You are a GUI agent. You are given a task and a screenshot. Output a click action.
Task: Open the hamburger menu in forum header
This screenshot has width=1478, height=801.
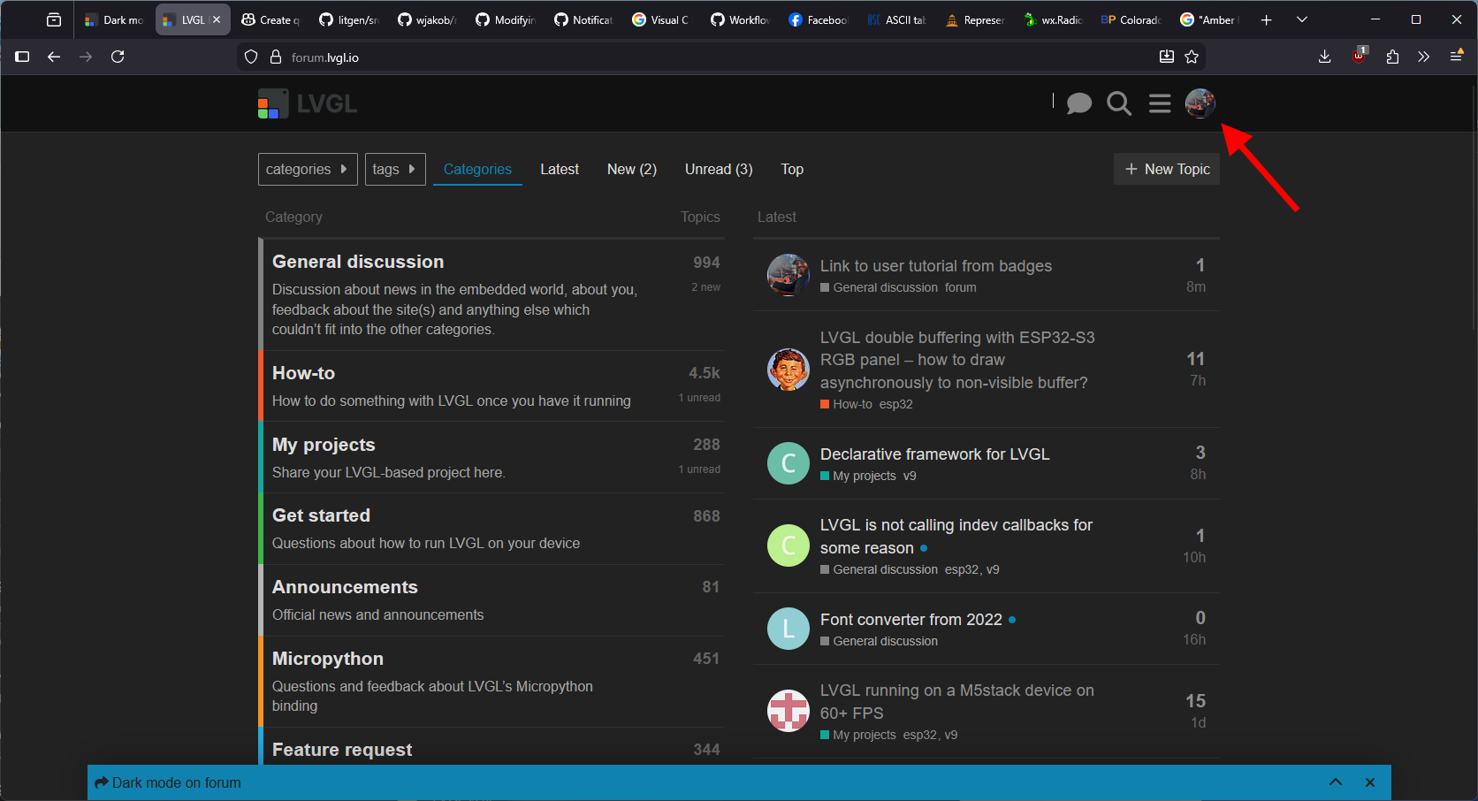click(x=1160, y=104)
